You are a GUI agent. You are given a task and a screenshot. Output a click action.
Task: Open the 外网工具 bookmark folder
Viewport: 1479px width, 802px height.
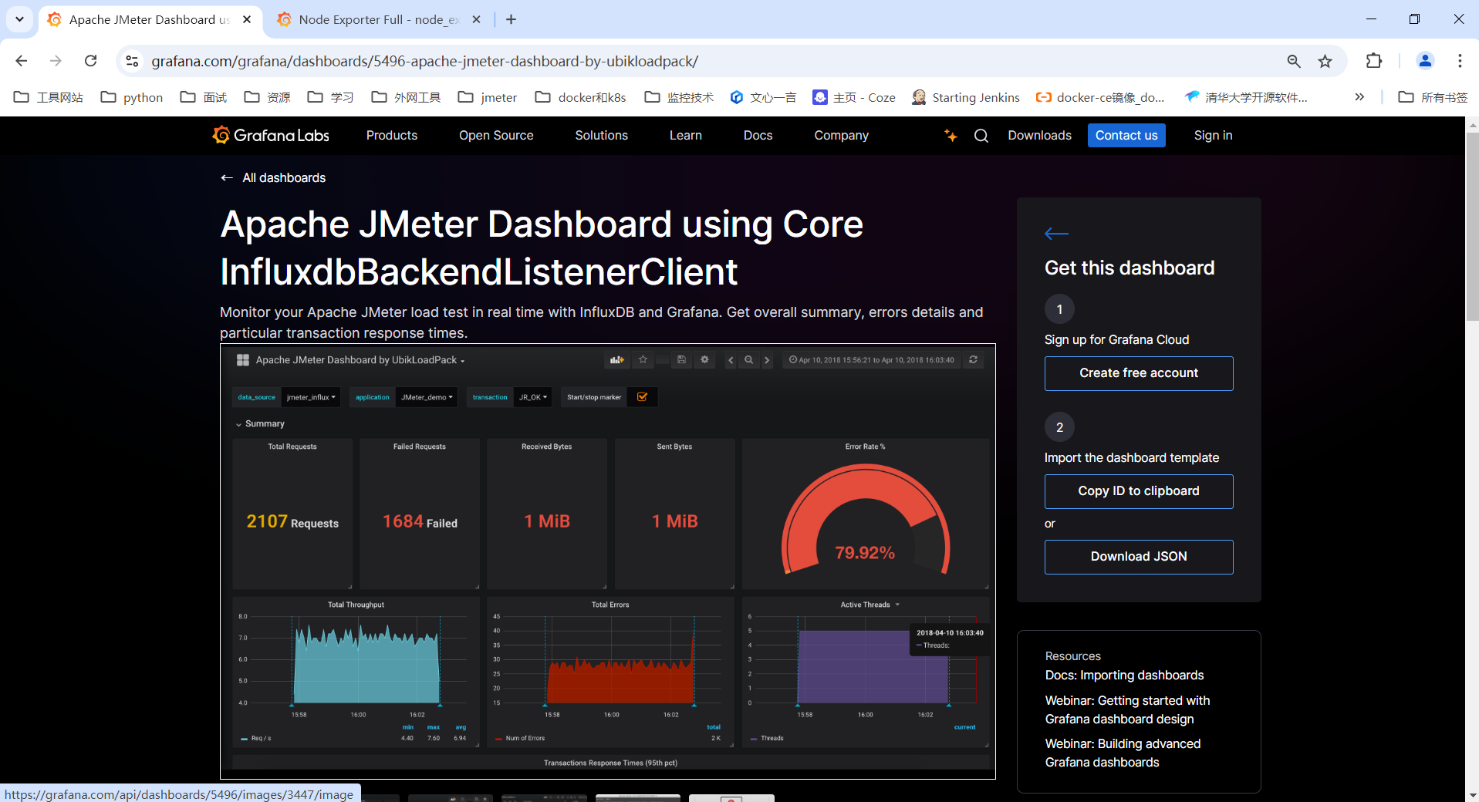406,97
